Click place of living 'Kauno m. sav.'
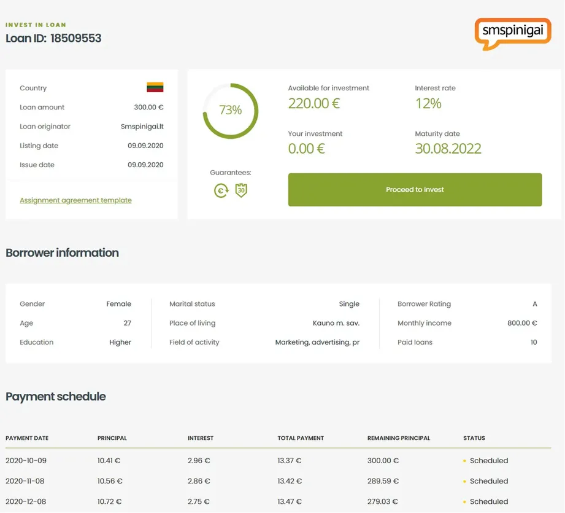565x513 pixels. 336,323
